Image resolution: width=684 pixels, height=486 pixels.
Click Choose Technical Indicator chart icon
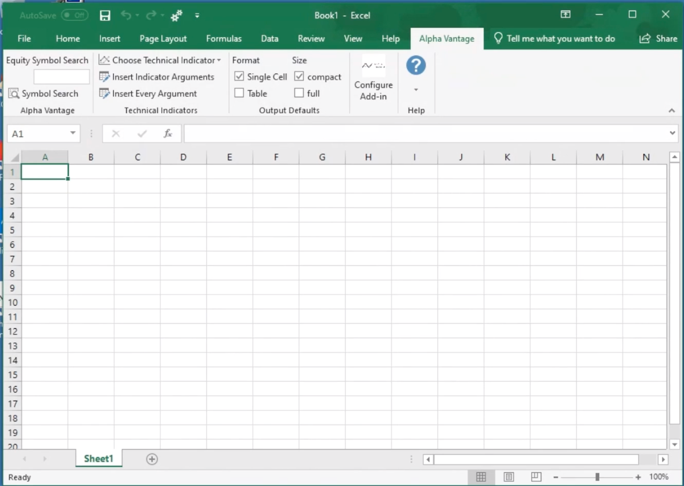point(105,60)
